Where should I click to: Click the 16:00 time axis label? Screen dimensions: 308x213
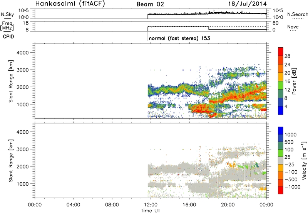tap(189, 205)
